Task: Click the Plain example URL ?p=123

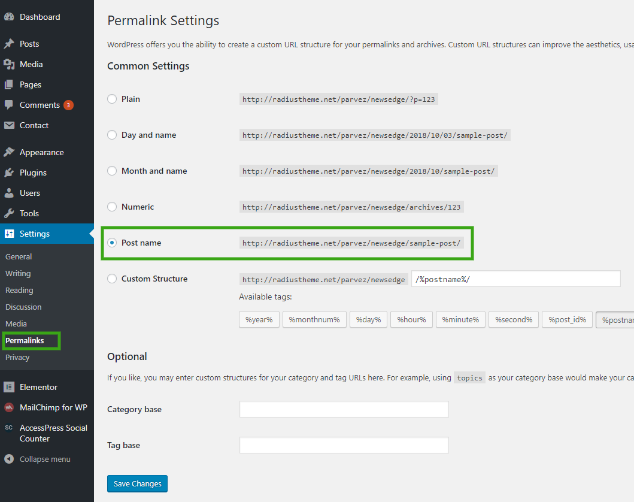Action: pyautogui.click(x=339, y=99)
